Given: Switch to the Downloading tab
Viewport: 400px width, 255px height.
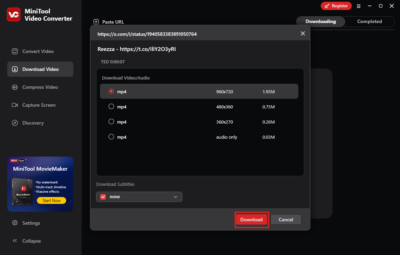Looking at the screenshot, I should (x=321, y=22).
